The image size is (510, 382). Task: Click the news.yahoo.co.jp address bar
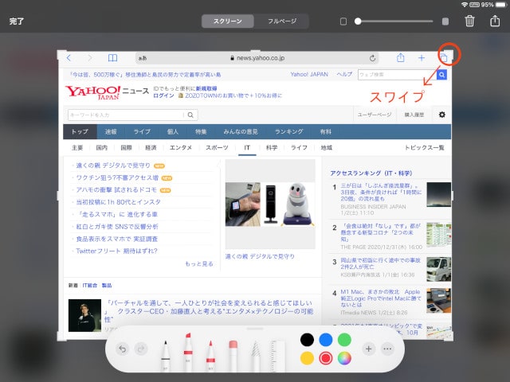(x=257, y=58)
